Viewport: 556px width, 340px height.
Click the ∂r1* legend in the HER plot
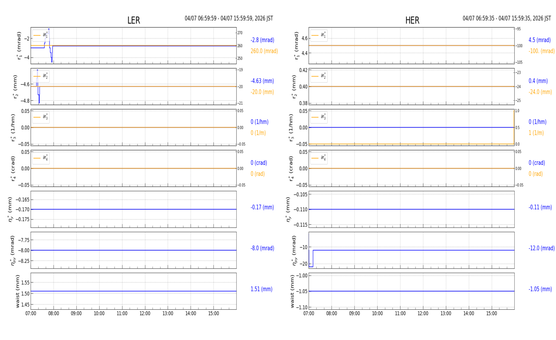pos(319,35)
